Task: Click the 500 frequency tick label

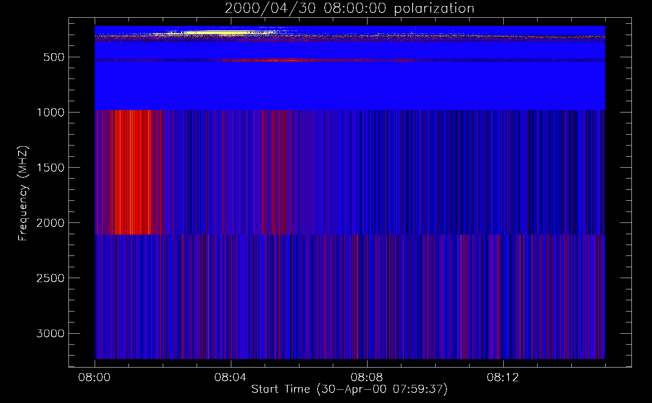Action: [54, 57]
